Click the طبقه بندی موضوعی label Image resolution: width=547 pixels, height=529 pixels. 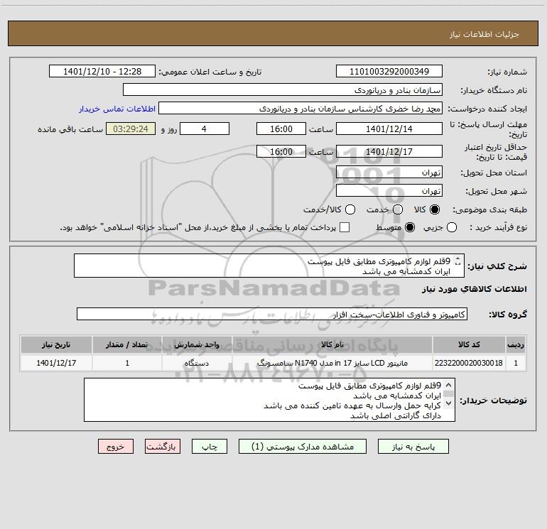click(489, 209)
